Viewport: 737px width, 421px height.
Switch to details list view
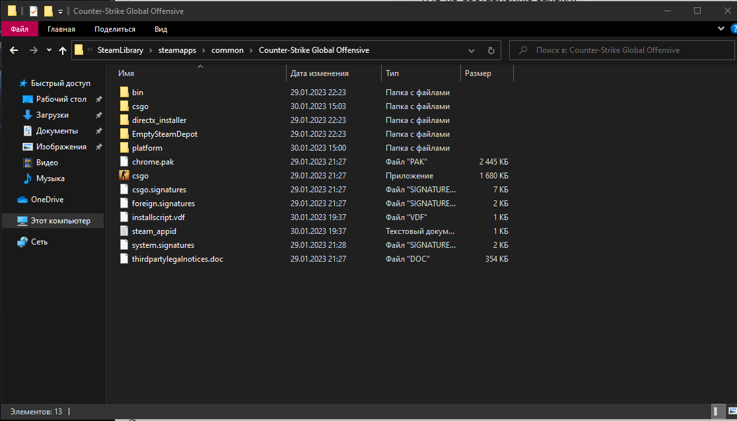pos(719,412)
